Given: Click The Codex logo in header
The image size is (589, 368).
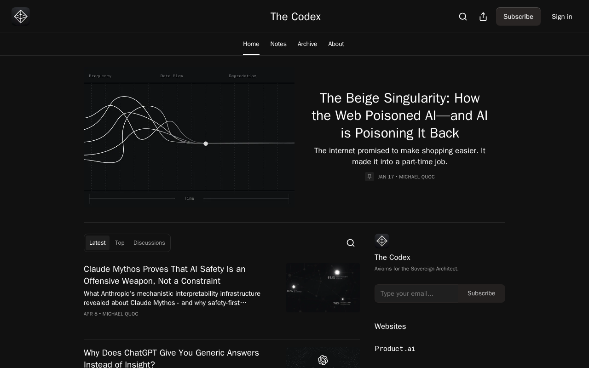Looking at the screenshot, I should click(x=21, y=17).
